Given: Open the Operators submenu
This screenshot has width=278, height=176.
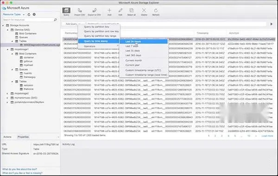Looking at the screenshot, I should click(99, 46).
